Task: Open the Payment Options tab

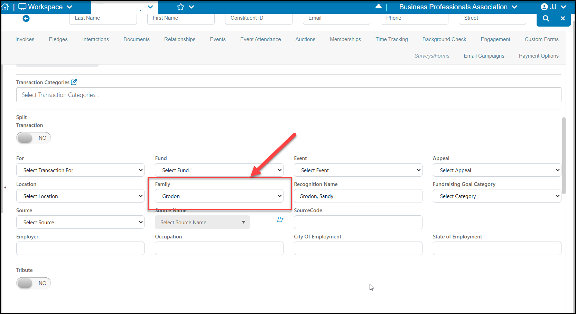Action: pyautogui.click(x=539, y=56)
